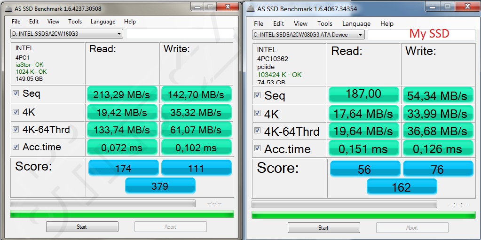Click 4K write value 33,99 MB/s
481x240 pixels.
click(438, 113)
